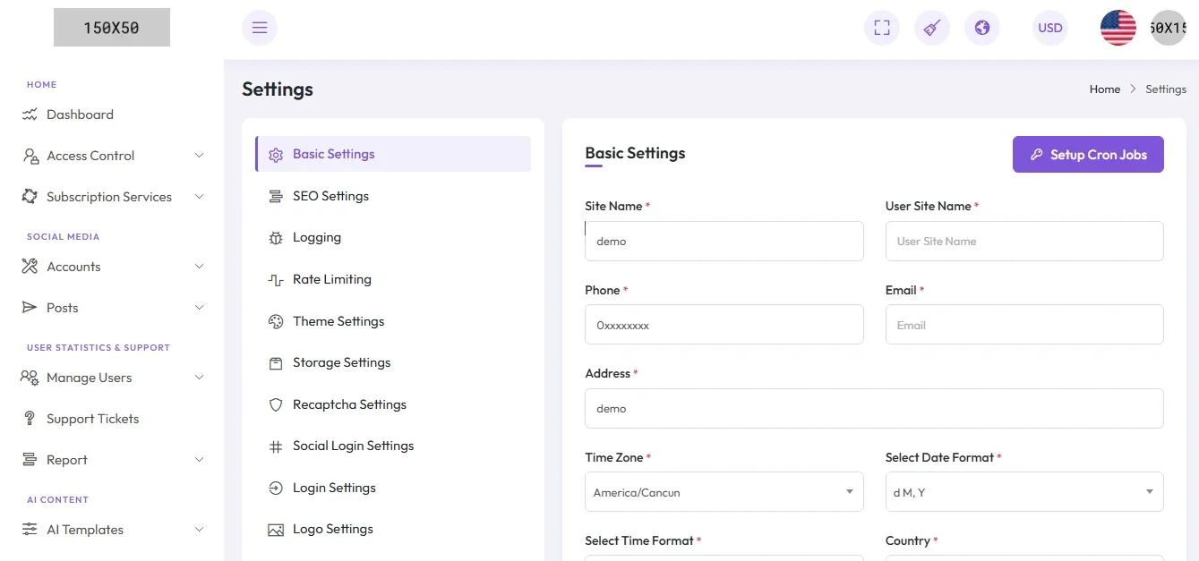Click the SEO Settings icon
Image resolution: width=1199 pixels, height=561 pixels.
[x=276, y=196]
